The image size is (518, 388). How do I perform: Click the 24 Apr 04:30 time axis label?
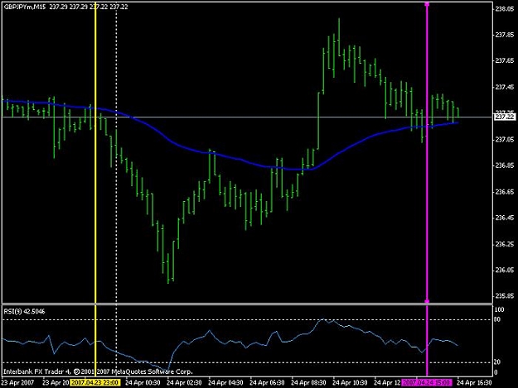pyautogui.click(x=225, y=383)
